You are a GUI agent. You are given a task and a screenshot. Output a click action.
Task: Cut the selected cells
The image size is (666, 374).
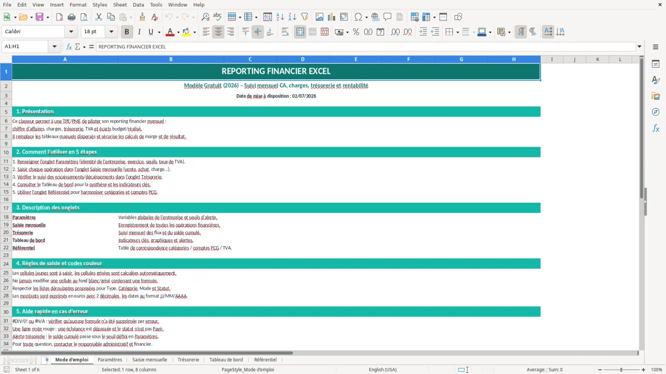coord(99,17)
